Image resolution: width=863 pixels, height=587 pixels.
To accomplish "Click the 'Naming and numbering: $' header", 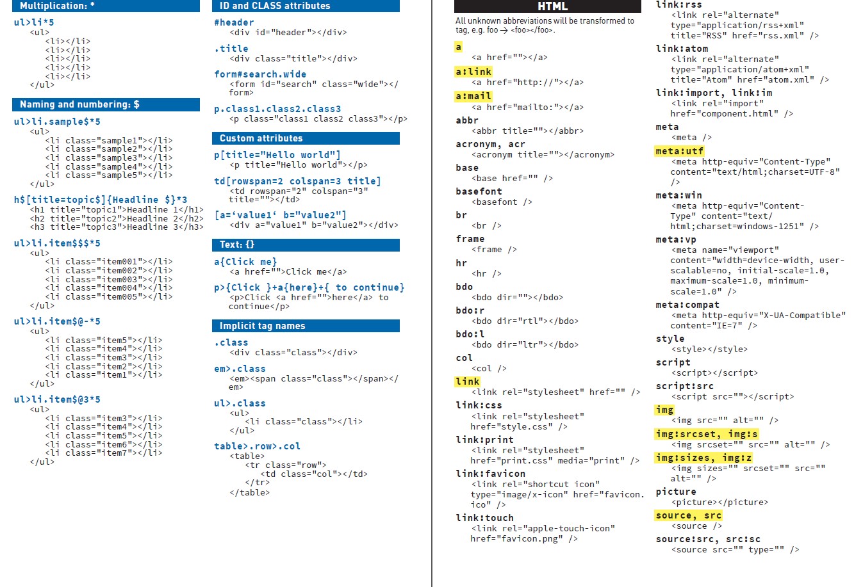I will point(106,104).
